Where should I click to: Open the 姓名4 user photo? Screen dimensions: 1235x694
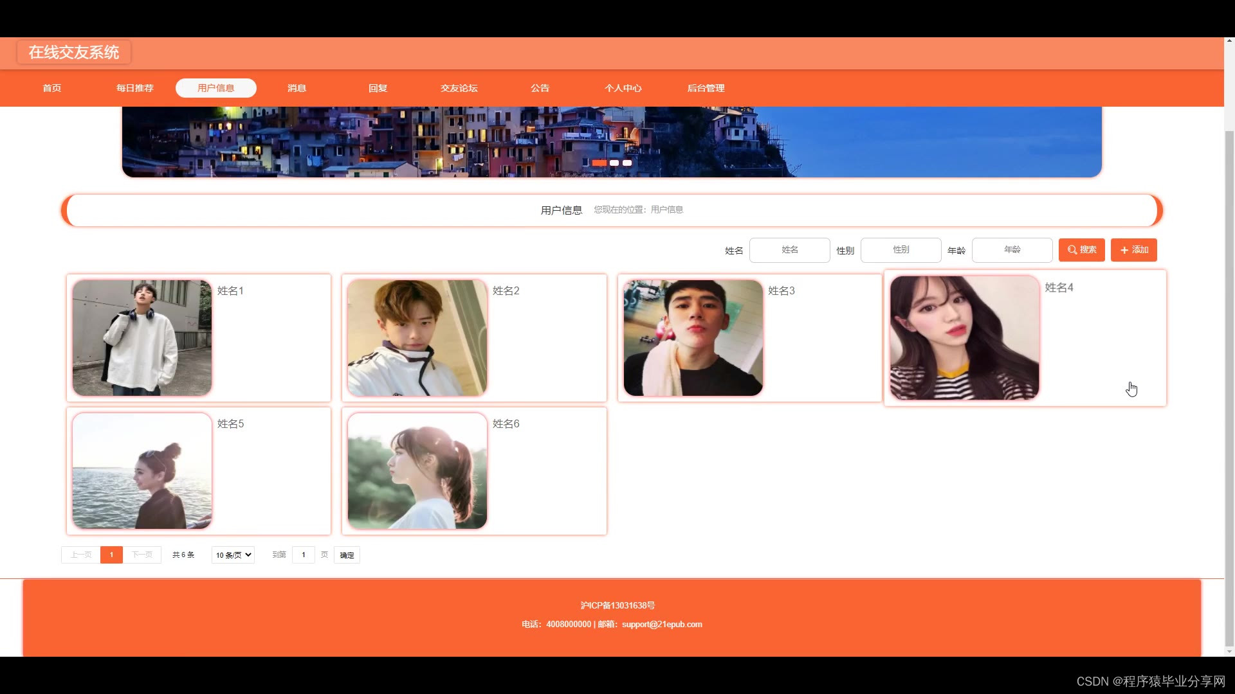point(964,338)
